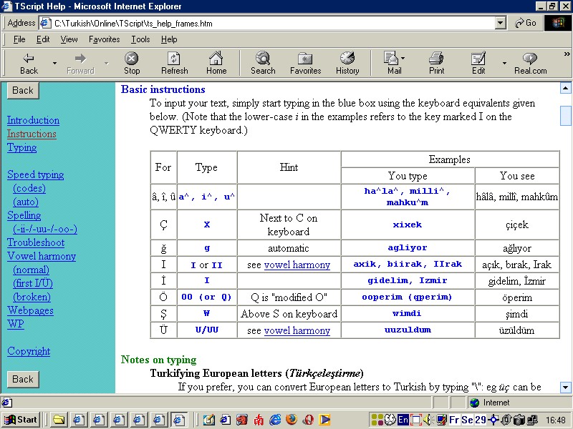Open the (broken) sub-link
The width and height of the screenshot is (573, 429).
pyautogui.click(x=32, y=297)
